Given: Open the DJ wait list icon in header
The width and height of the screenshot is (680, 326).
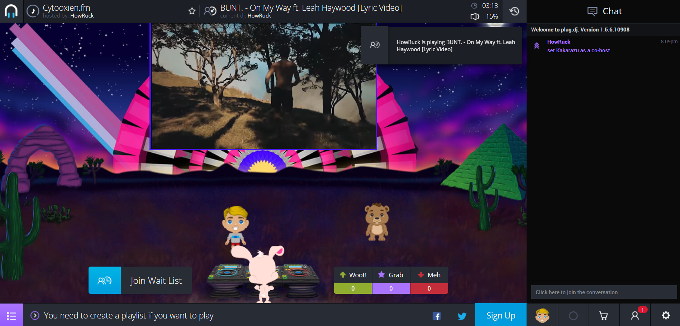Looking at the screenshot, I should (210, 11).
